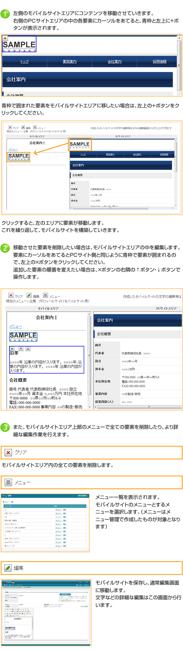Click the red X icon in クリア bar

pos(8,452)
